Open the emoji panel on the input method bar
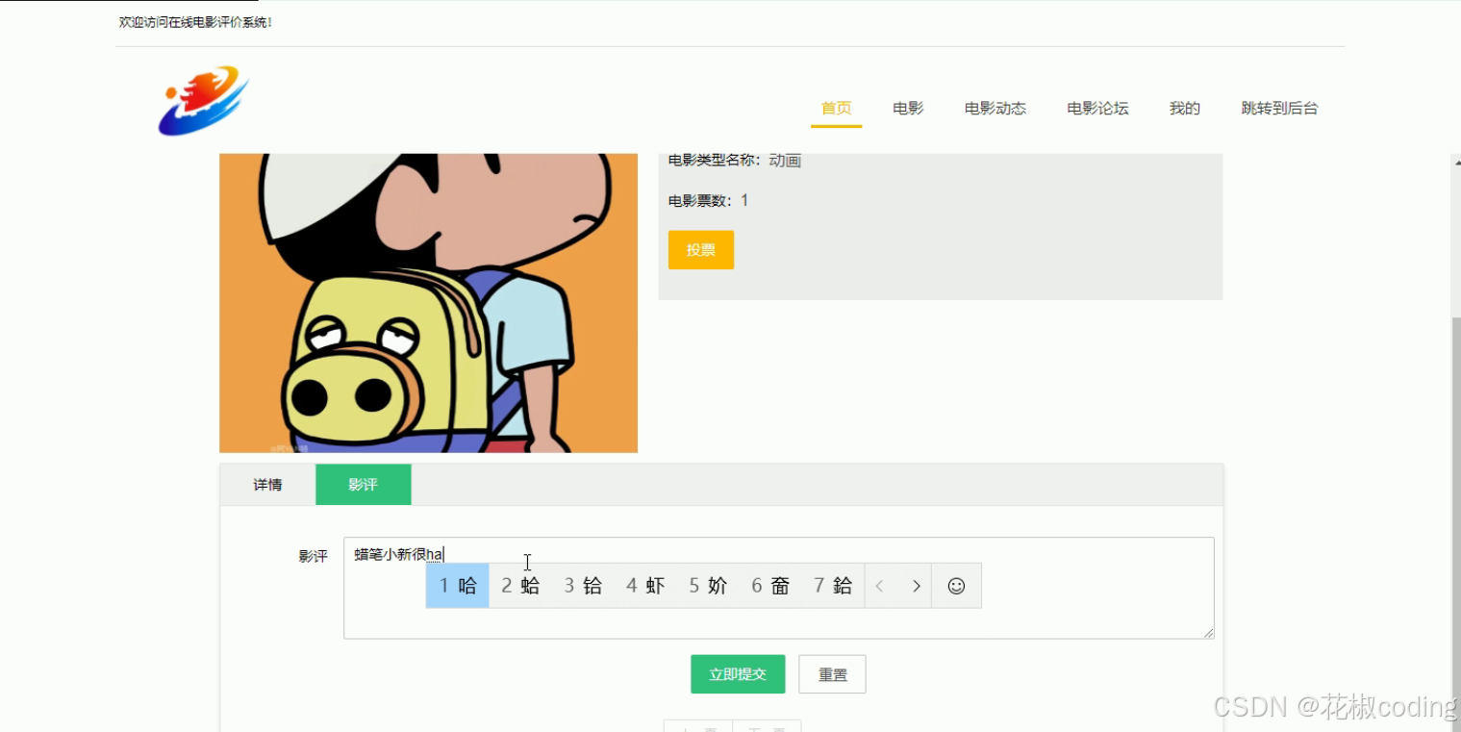1461x732 pixels. coord(956,585)
